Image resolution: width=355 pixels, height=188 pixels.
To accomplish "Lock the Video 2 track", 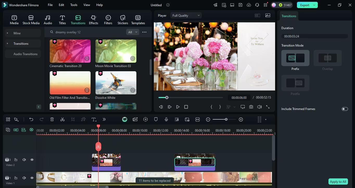I will 16,160.
